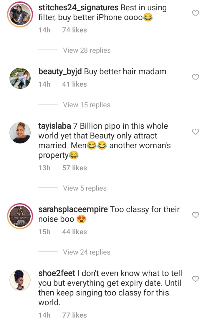Viewport: 212px width, 327px height.
Task: Open the tayislaba username link
Action: 54,126
